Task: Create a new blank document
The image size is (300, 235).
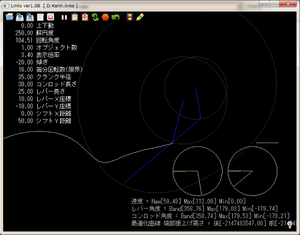Action: tap(40, 17)
